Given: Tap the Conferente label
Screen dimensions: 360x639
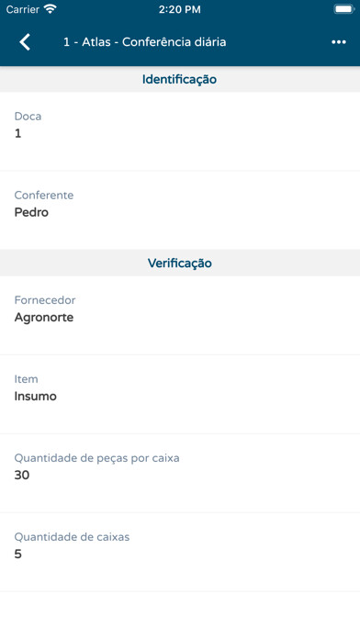Looking at the screenshot, I should [44, 196].
